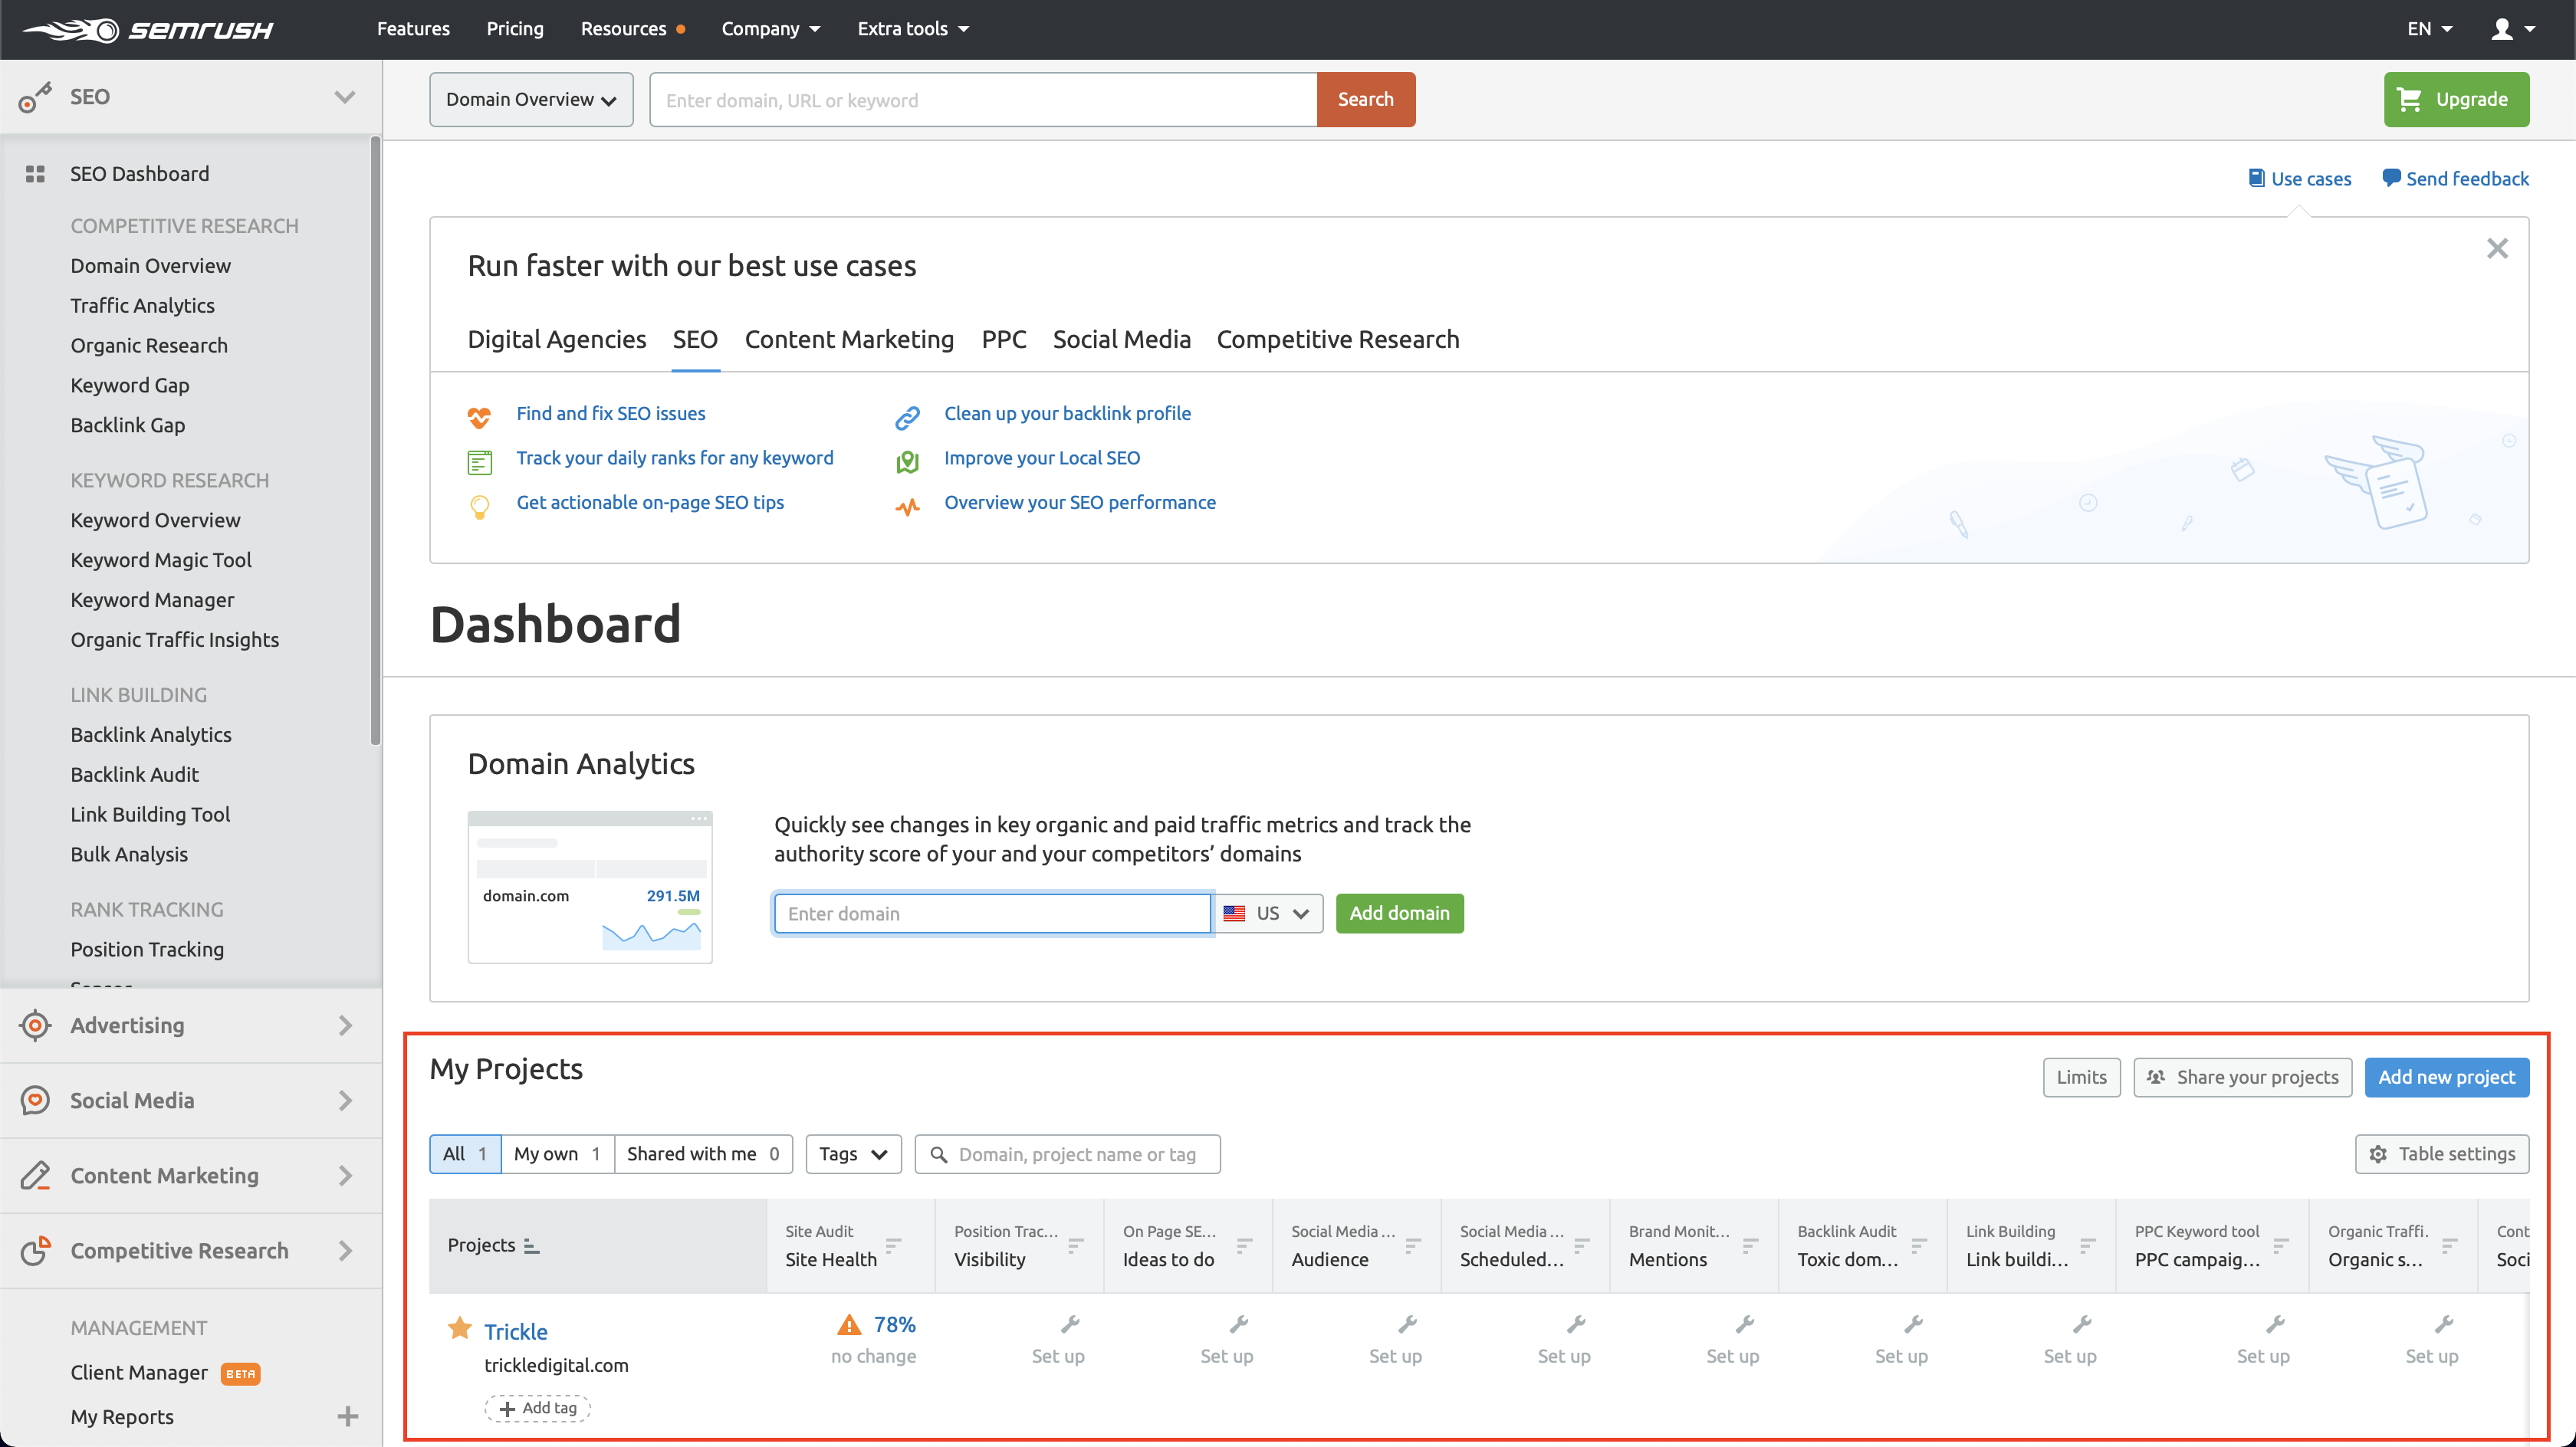Filter projects by Shared with me
Viewport: 2576px width, 1447px height.
click(703, 1154)
